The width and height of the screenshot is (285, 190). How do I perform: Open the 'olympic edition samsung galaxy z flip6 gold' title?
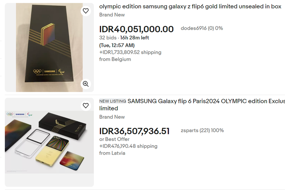190,6
